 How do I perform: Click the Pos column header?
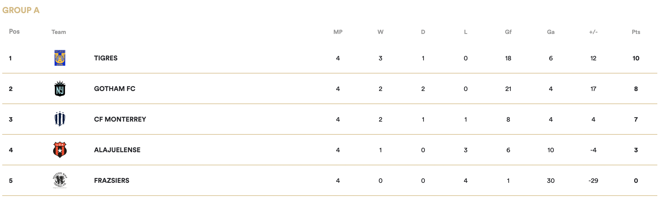(14, 31)
